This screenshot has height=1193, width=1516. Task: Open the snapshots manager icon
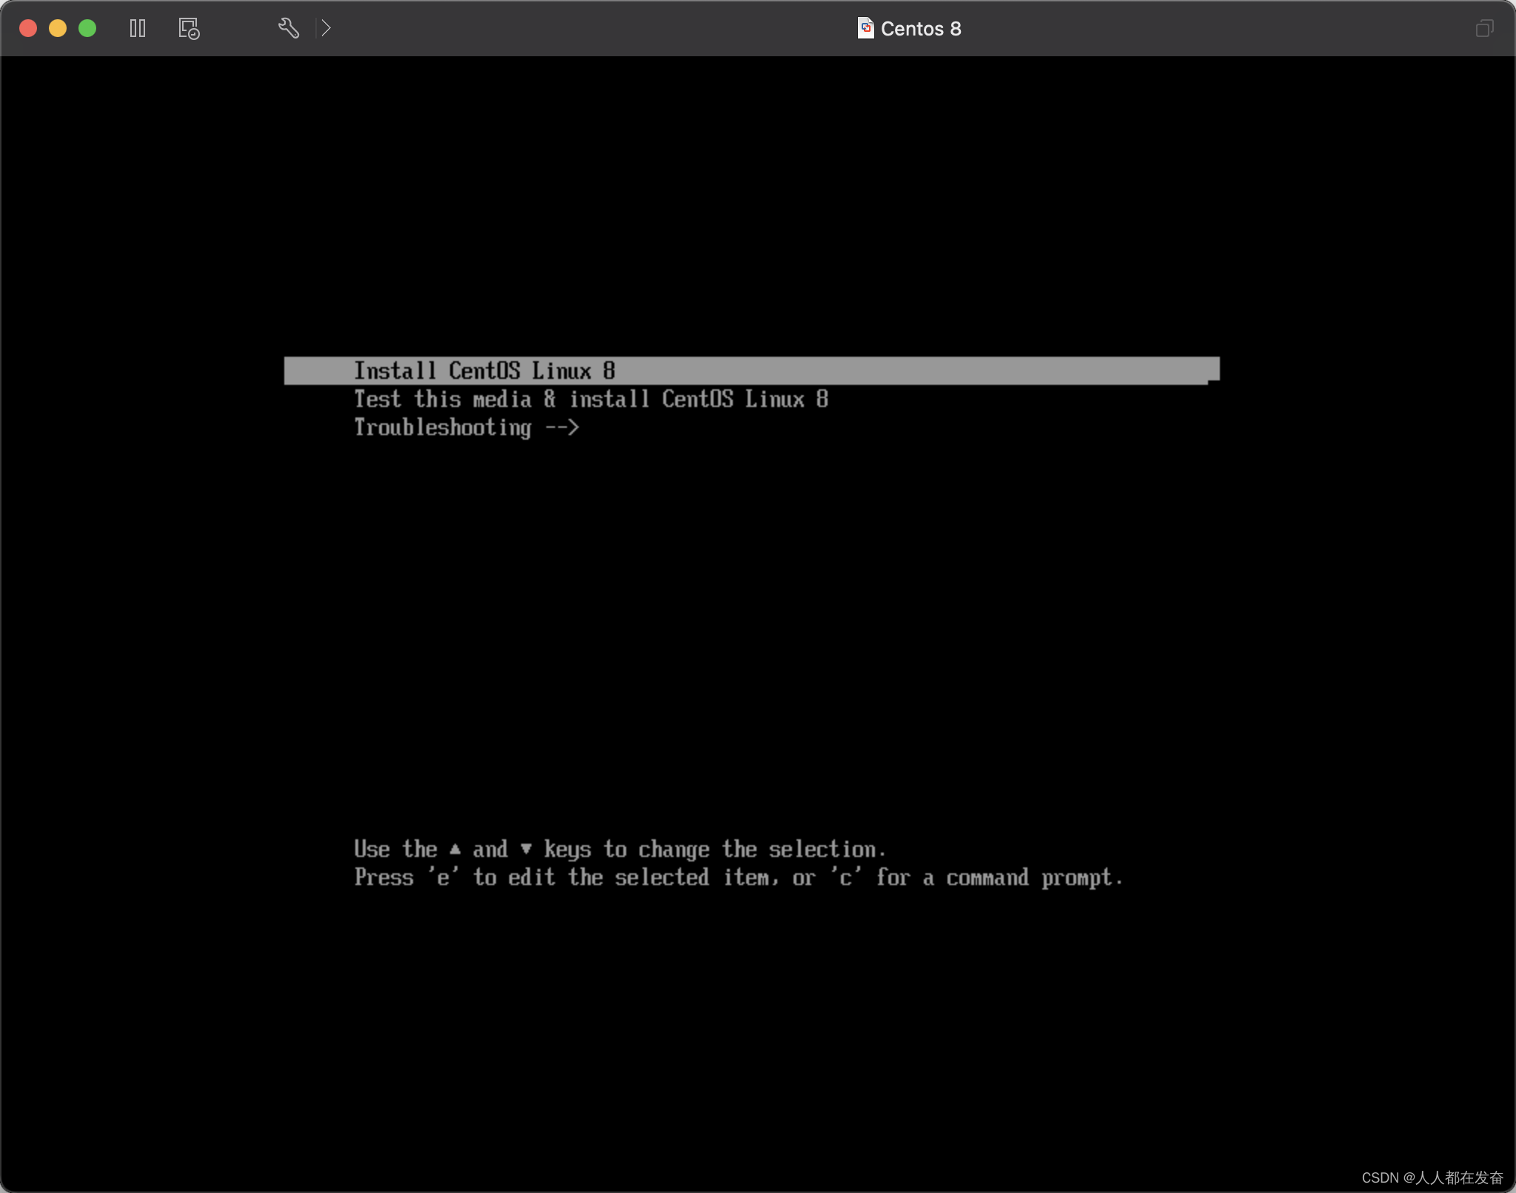coord(189,29)
